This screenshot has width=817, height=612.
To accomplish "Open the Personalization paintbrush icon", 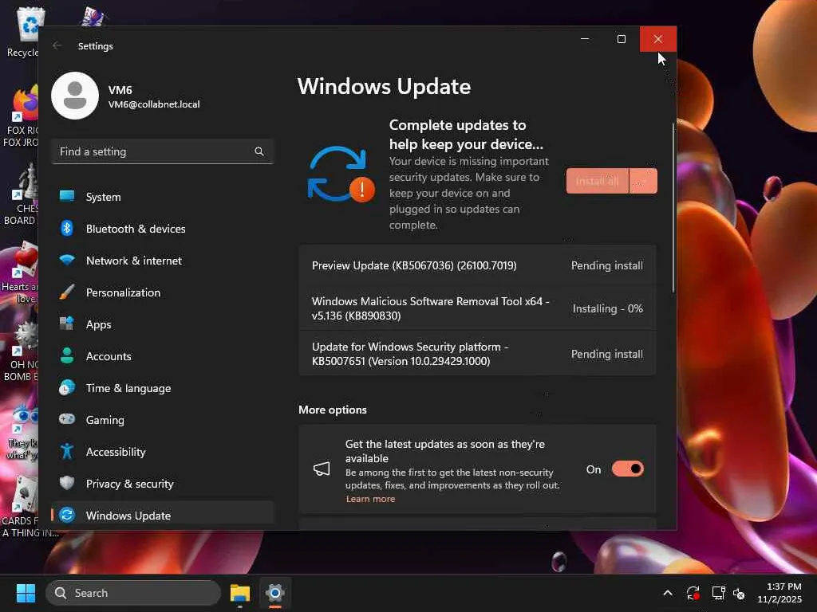I will [x=67, y=292].
